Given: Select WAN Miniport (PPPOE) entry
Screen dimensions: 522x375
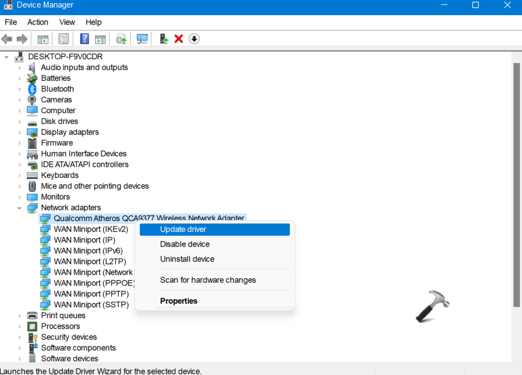Looking at the screenshot, I should coord(94,283).
